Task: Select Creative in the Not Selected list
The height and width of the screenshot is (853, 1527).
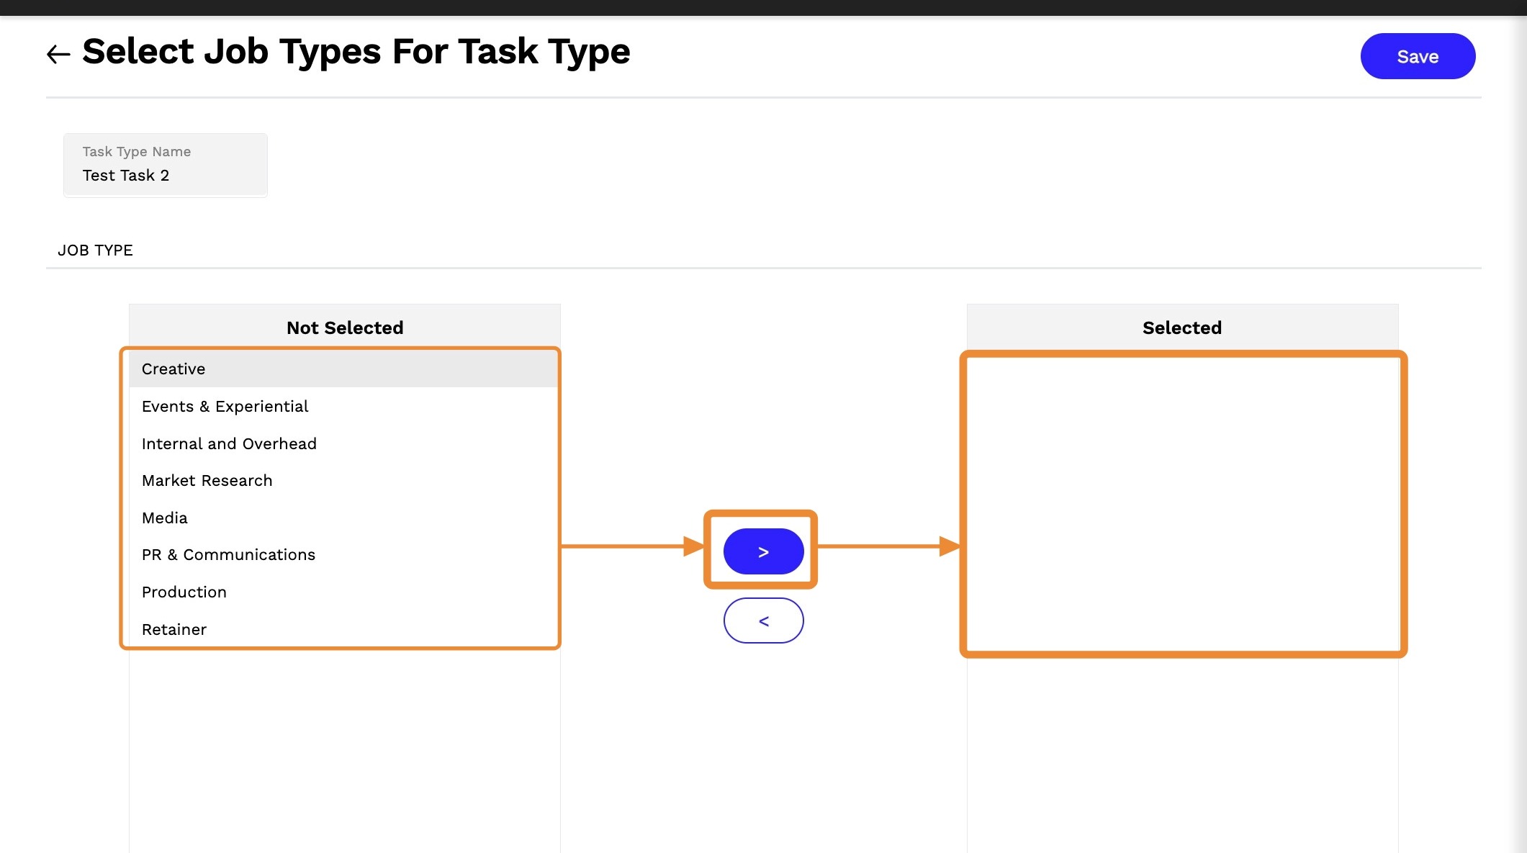Action: pyautogui.click(x=174, y=369)
